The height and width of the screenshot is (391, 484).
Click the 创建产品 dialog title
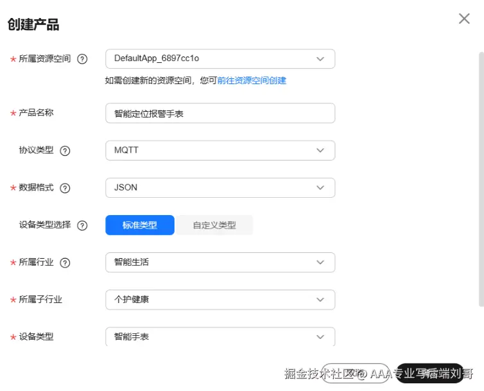33,24
